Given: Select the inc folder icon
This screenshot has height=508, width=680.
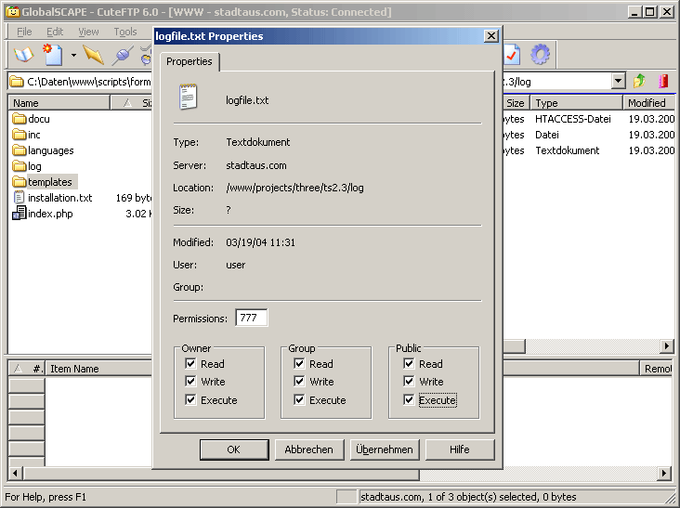Looking at the screenshot, I should (20, 135).
